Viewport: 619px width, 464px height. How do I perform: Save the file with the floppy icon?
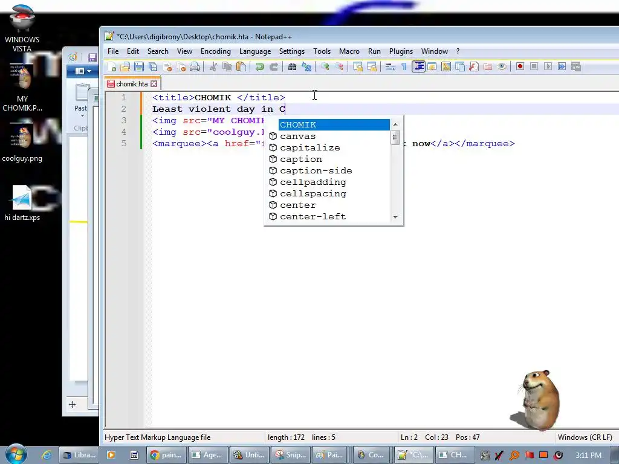(139, 66)
